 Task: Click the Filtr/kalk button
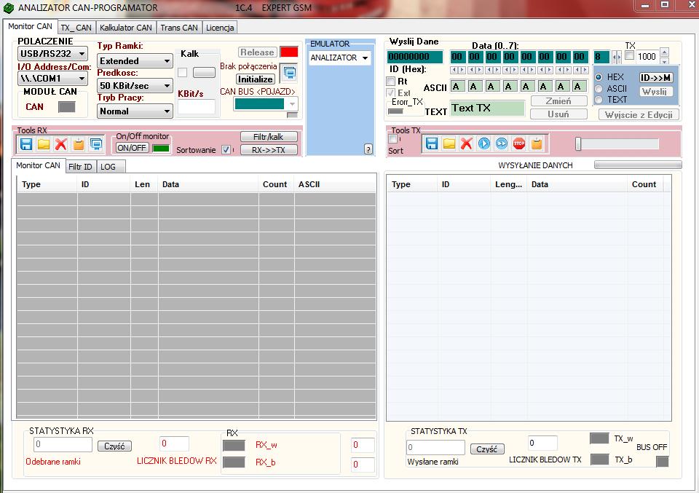point(269,137)
